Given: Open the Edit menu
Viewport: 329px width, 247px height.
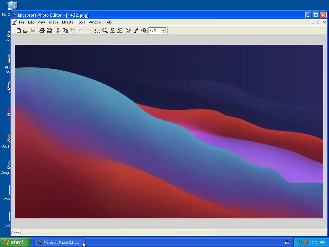Looking at the screenshot, I should (x=31, y=22).
